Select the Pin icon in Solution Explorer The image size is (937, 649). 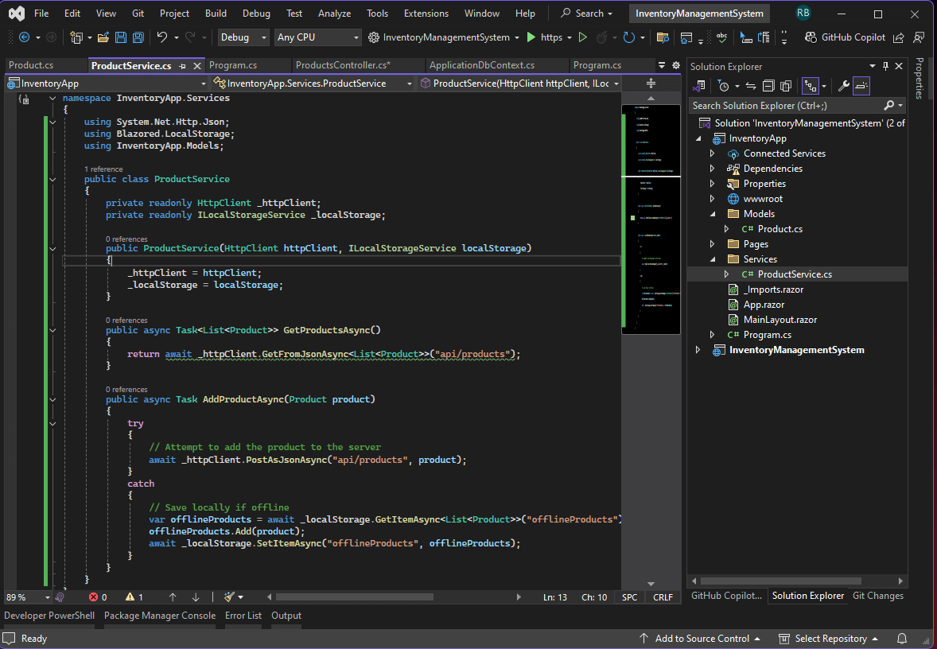coord(885,66)
